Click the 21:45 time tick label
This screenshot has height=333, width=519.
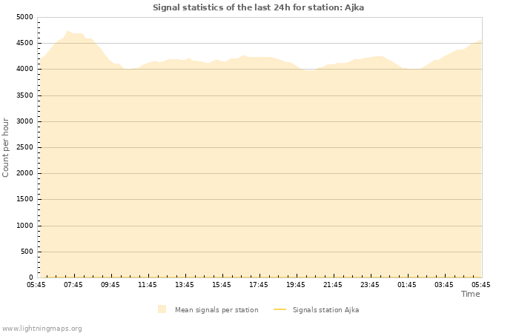(x=333, y=284)
